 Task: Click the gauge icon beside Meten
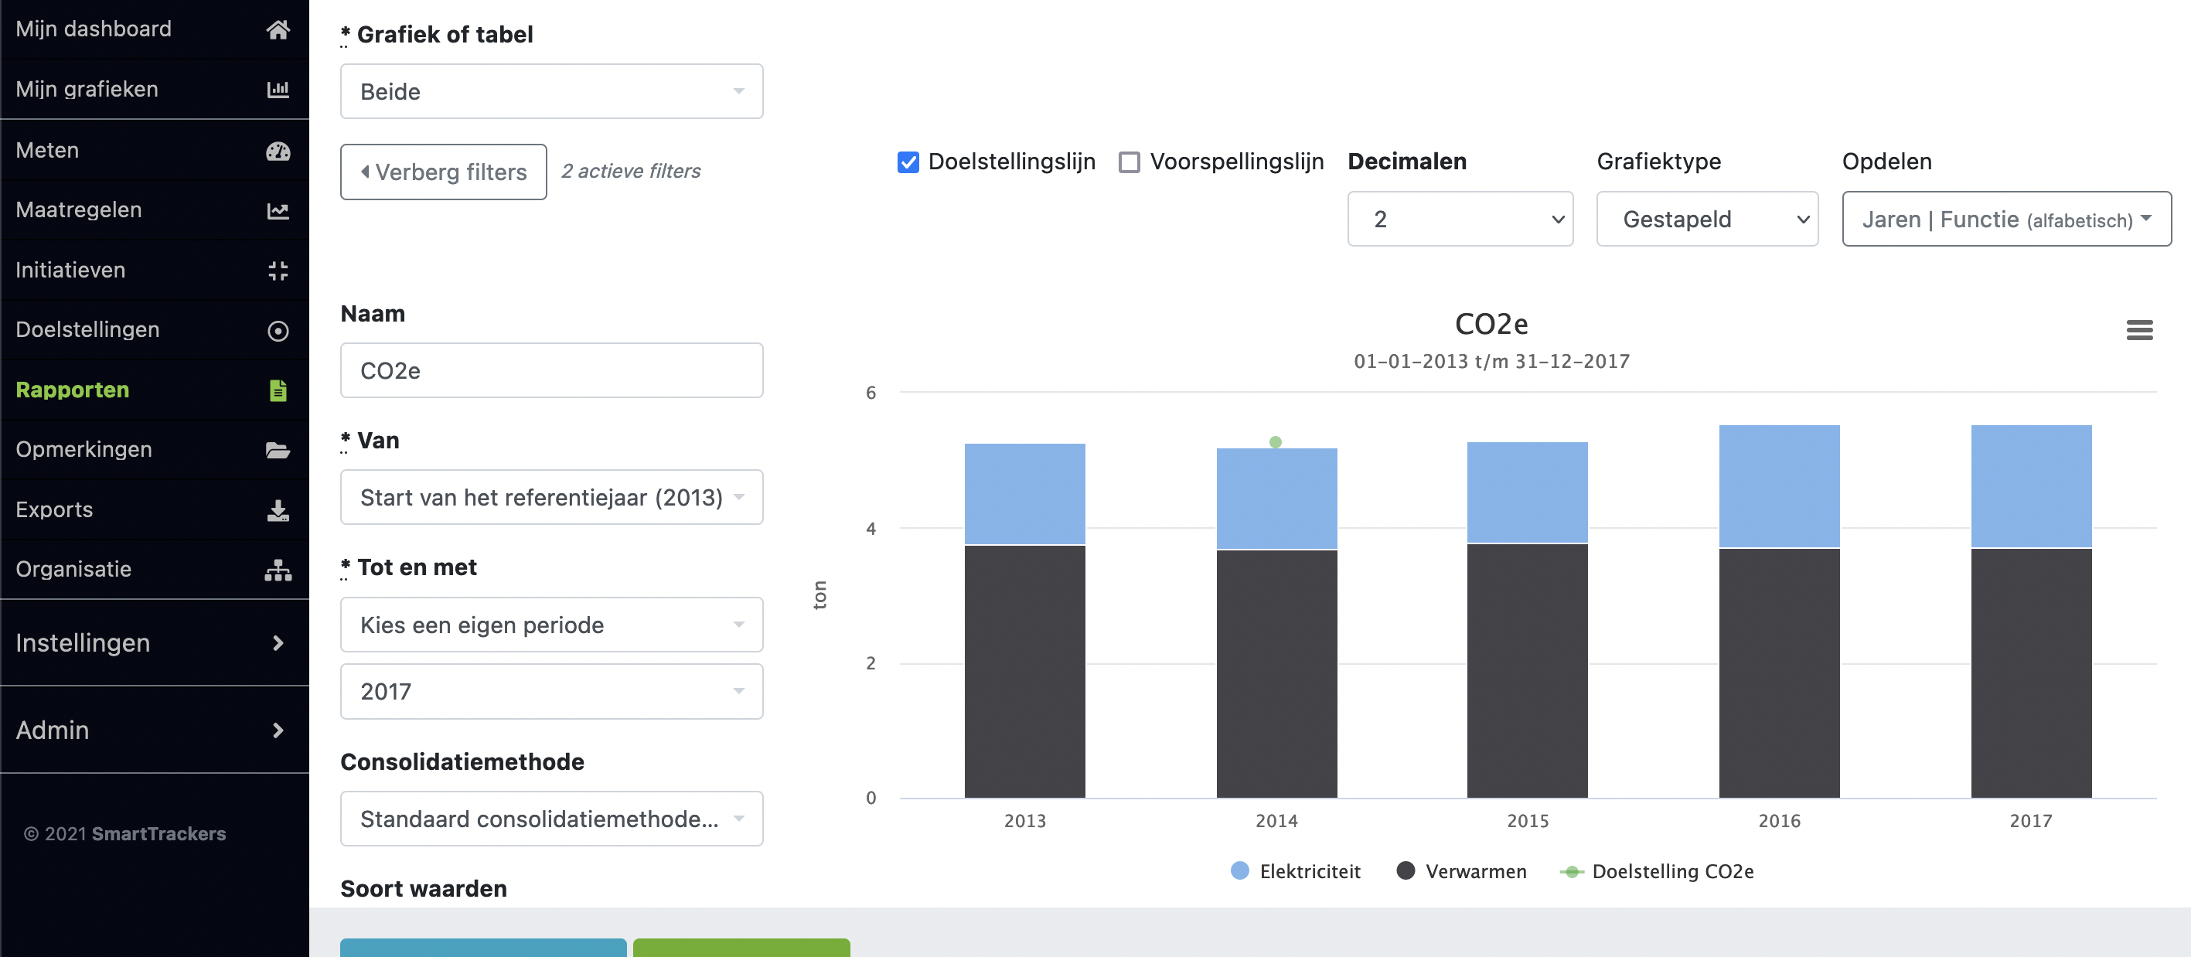pyautogui.click(x=278, y=151)
